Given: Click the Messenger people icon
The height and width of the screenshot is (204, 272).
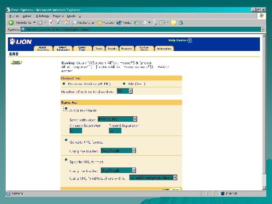Looking at the screenshot, I should pos(181,23).
